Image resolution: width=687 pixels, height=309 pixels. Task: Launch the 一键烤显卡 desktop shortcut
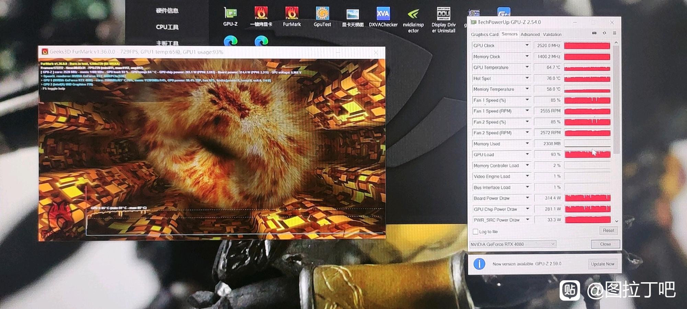[x=261, y=16]
